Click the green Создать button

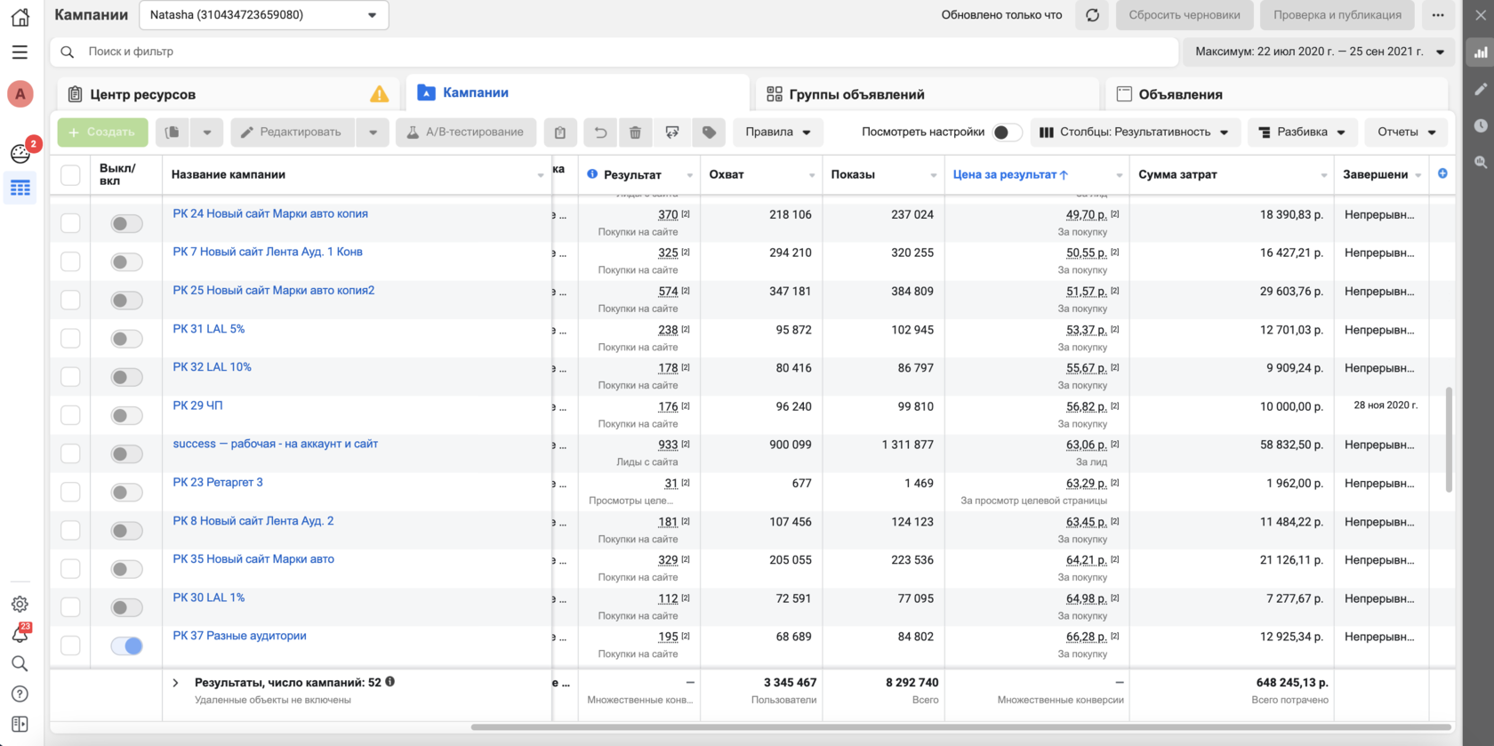pyautogui.click(x=102, y=132)
